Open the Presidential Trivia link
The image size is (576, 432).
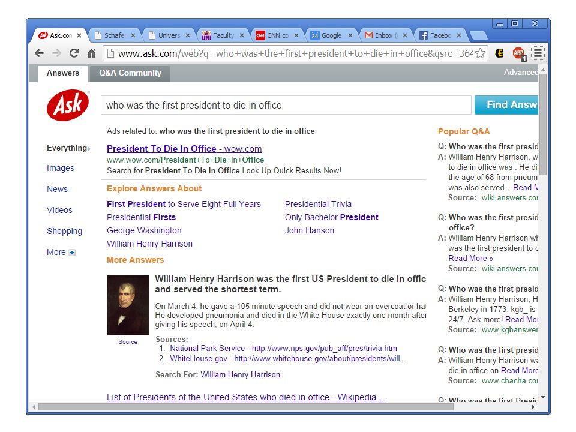[x=318, y=204]
